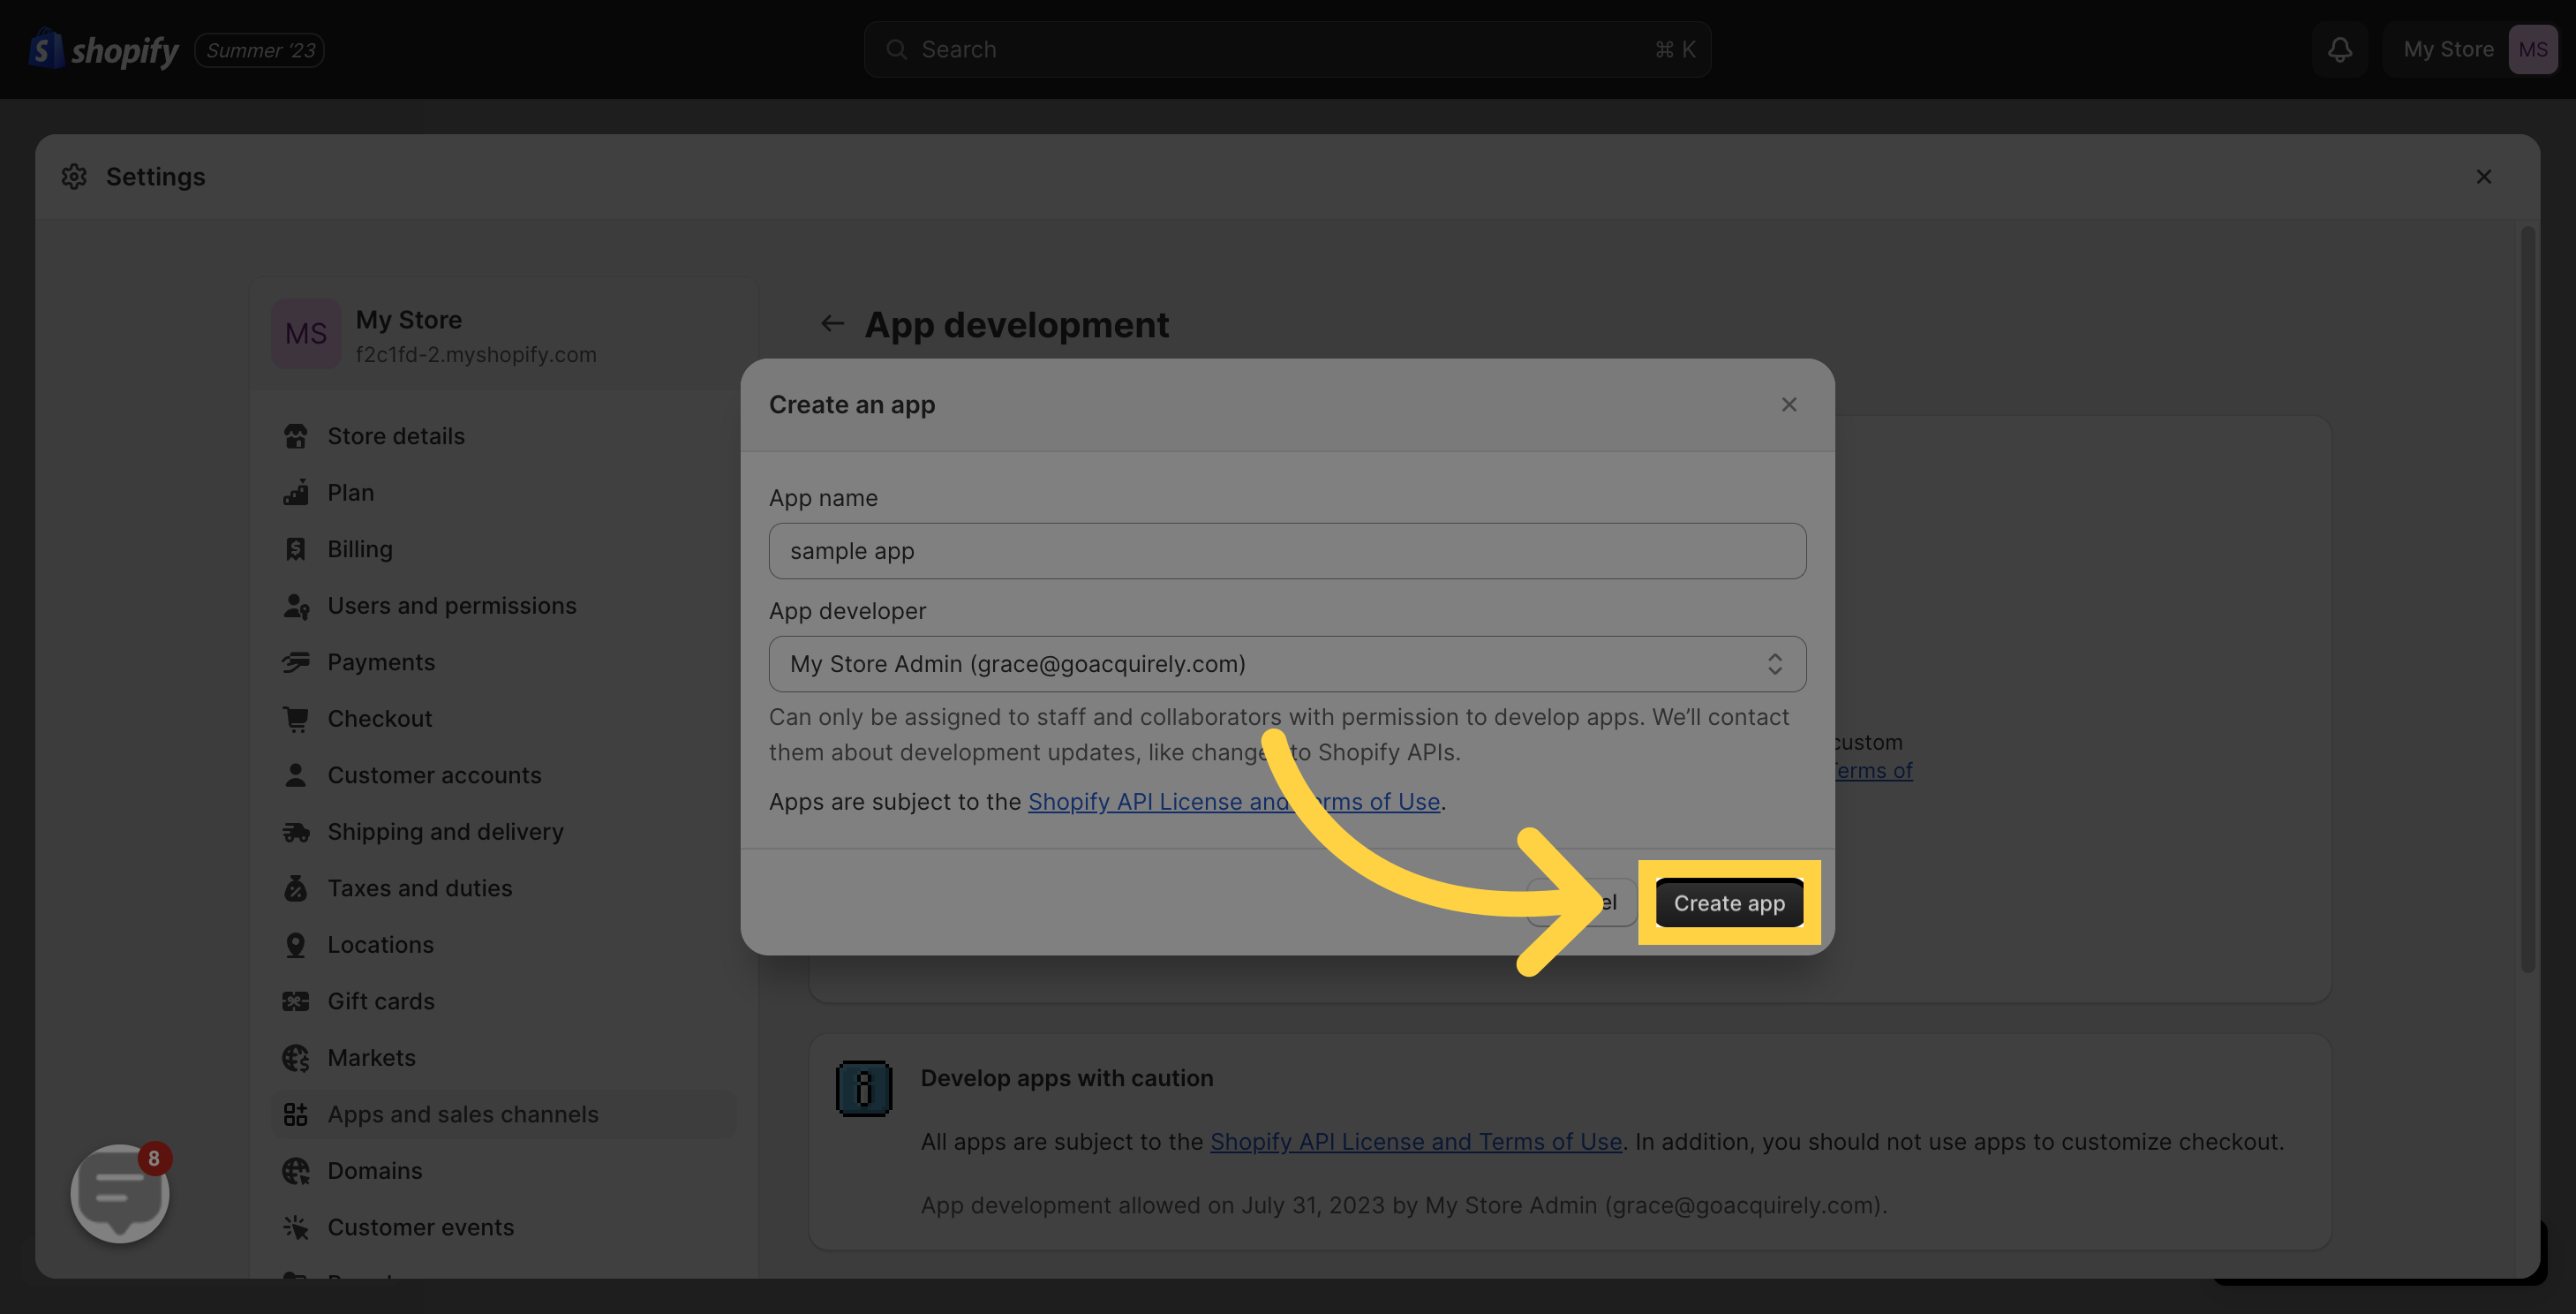Viewport: 2576px width, 1314px height.
Task: Click the Develop apps with caution heading
Action: (x=1067, y=1079)
